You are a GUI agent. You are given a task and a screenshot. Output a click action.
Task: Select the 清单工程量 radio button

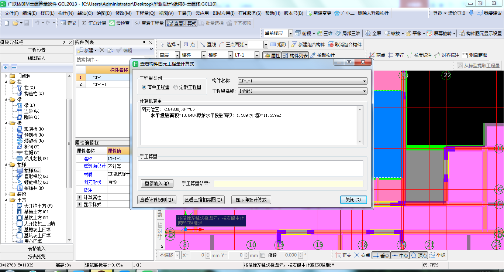point(144,88)
